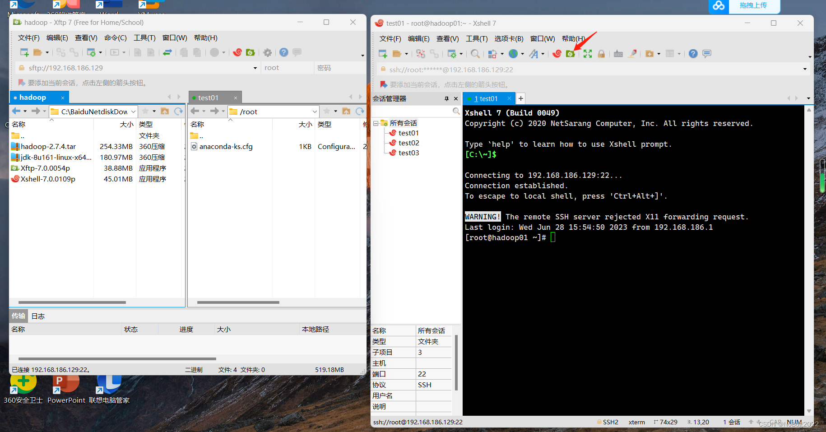Refresh the remote /root pane

click(360, 111)
